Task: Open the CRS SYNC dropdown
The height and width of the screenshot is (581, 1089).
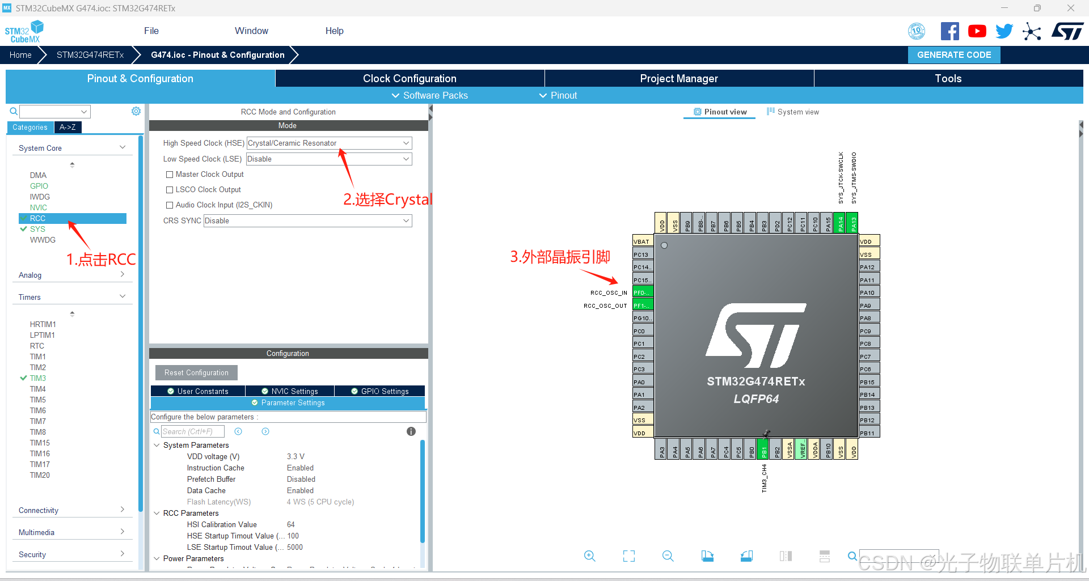Action: pos(308,220)
